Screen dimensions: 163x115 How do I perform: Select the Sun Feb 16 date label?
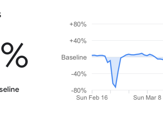[92, 98]
